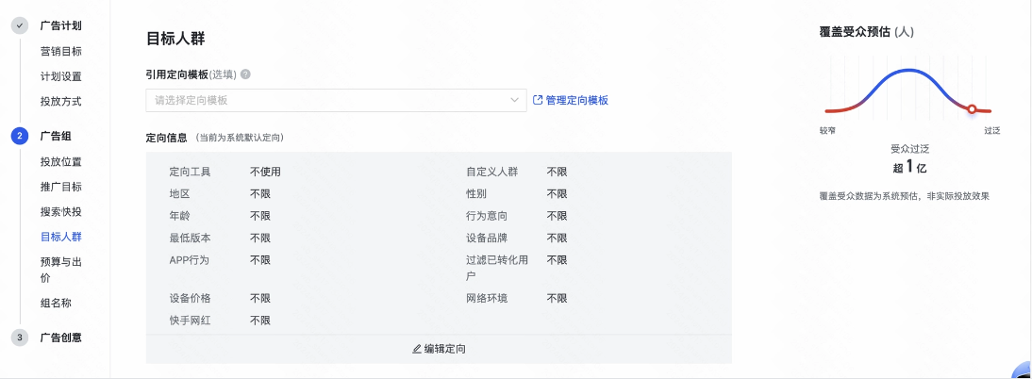Click the 自定义人群 label

click(491, 172)
